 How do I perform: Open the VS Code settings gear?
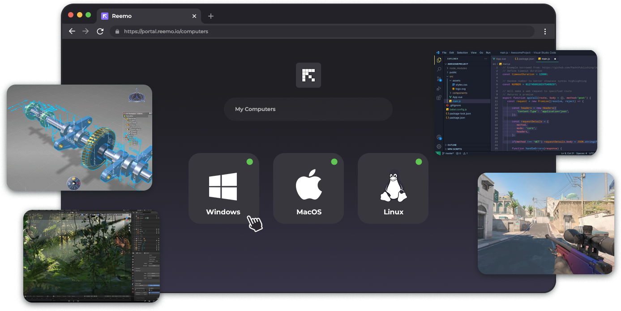[x=439, y=146]
